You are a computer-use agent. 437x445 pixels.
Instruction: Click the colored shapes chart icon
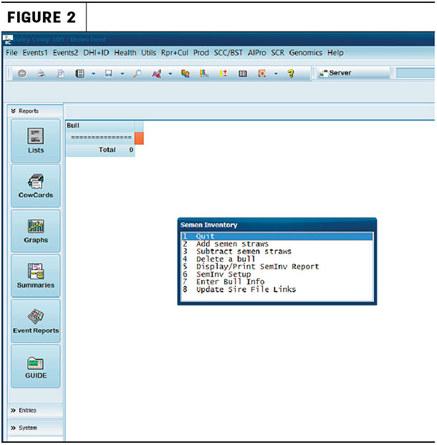157,74
